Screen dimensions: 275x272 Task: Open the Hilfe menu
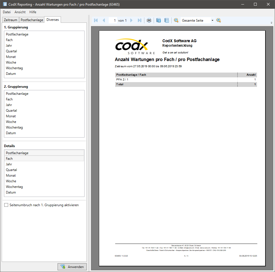pyautogui.click(x=33, y=12)
